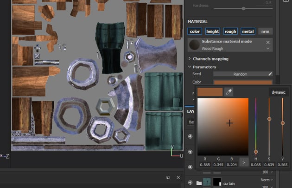The height and width of the screenshot is (188, 292).
Task: Remove the Wood Rough substance material
Action: click(x=268, y=42)
